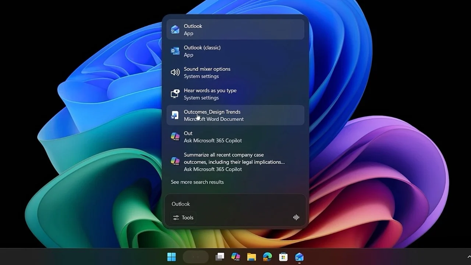Switch to Outlook in the taskbar
The height and width of the screenshot is (265, 471).
299,257
